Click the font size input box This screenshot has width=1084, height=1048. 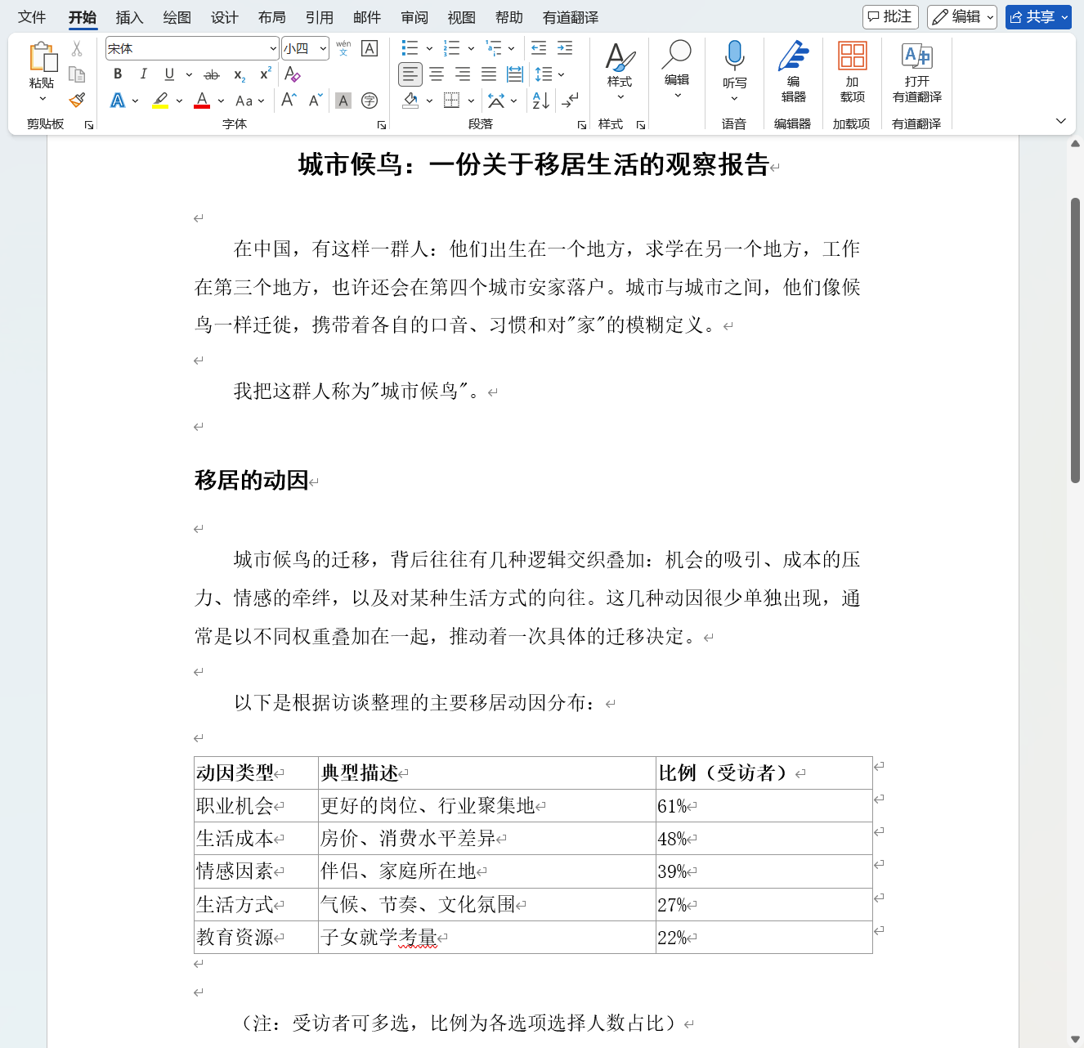pyautogui.click(x=299, y=48)
